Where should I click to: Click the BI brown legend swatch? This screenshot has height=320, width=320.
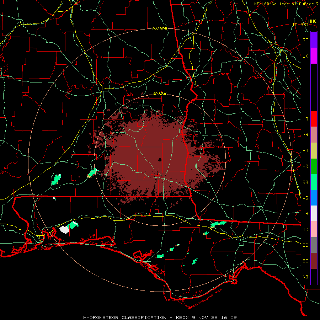[x=314, y=261]
